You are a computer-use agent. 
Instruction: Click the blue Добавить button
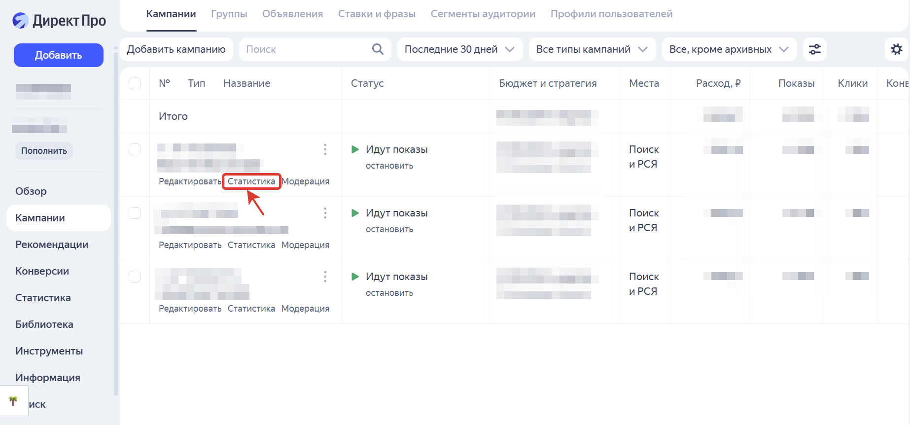59,55
